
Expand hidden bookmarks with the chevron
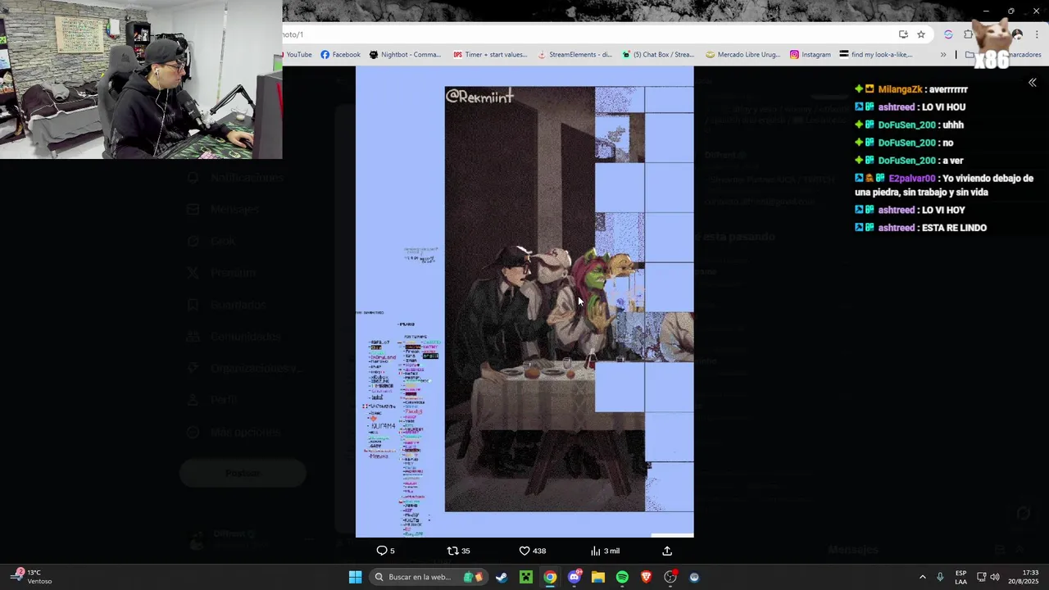tap(943, 55)
